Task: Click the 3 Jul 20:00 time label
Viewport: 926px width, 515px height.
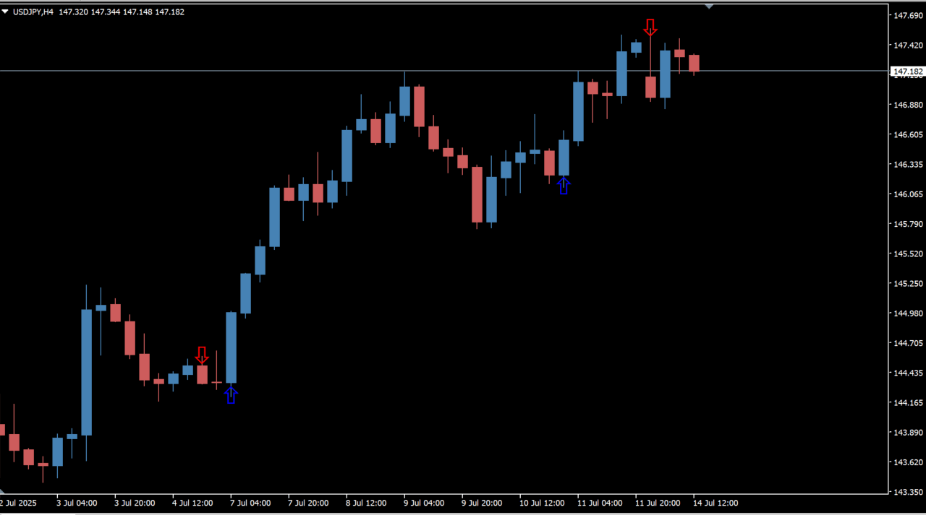Action: 135,503
